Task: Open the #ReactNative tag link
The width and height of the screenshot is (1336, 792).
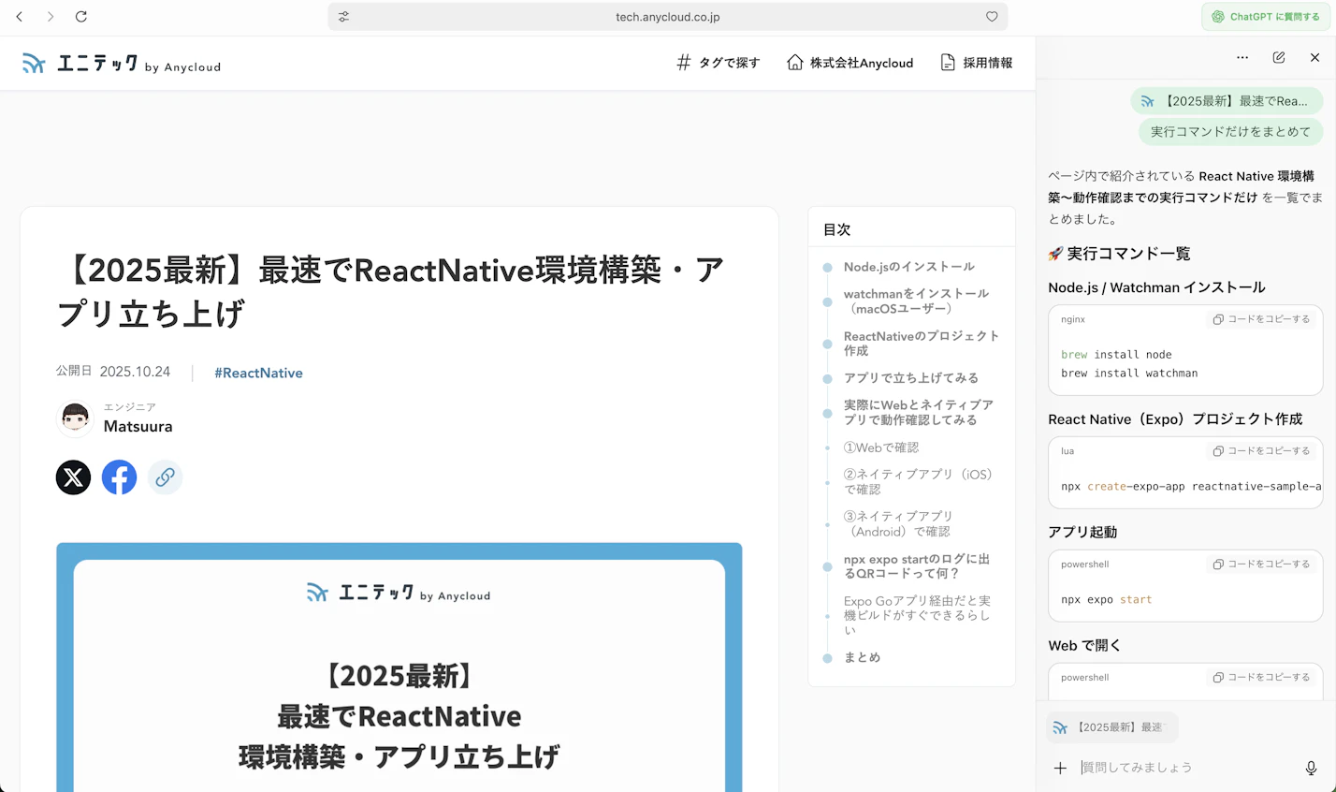Action: (258, 373)
